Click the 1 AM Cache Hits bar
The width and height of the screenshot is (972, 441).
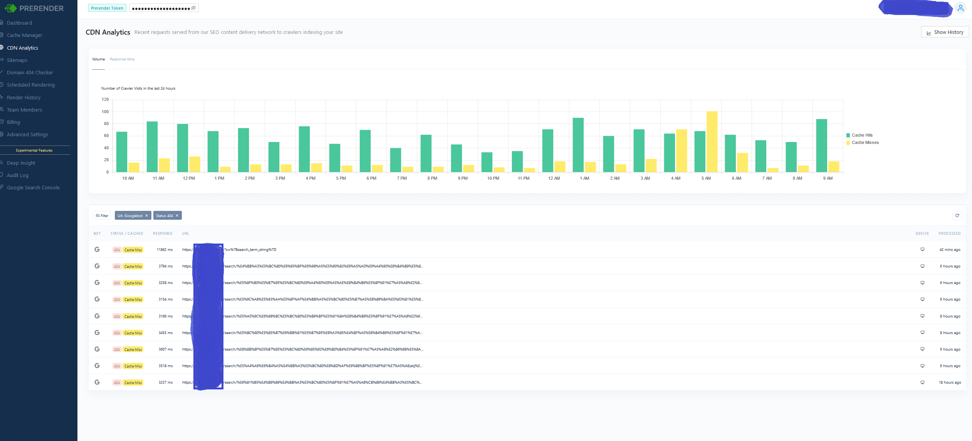point(578,145)
